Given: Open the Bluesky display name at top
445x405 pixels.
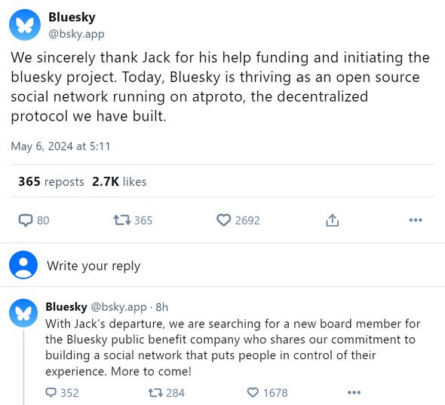Looking at the screenshot, I should (72, 17).
